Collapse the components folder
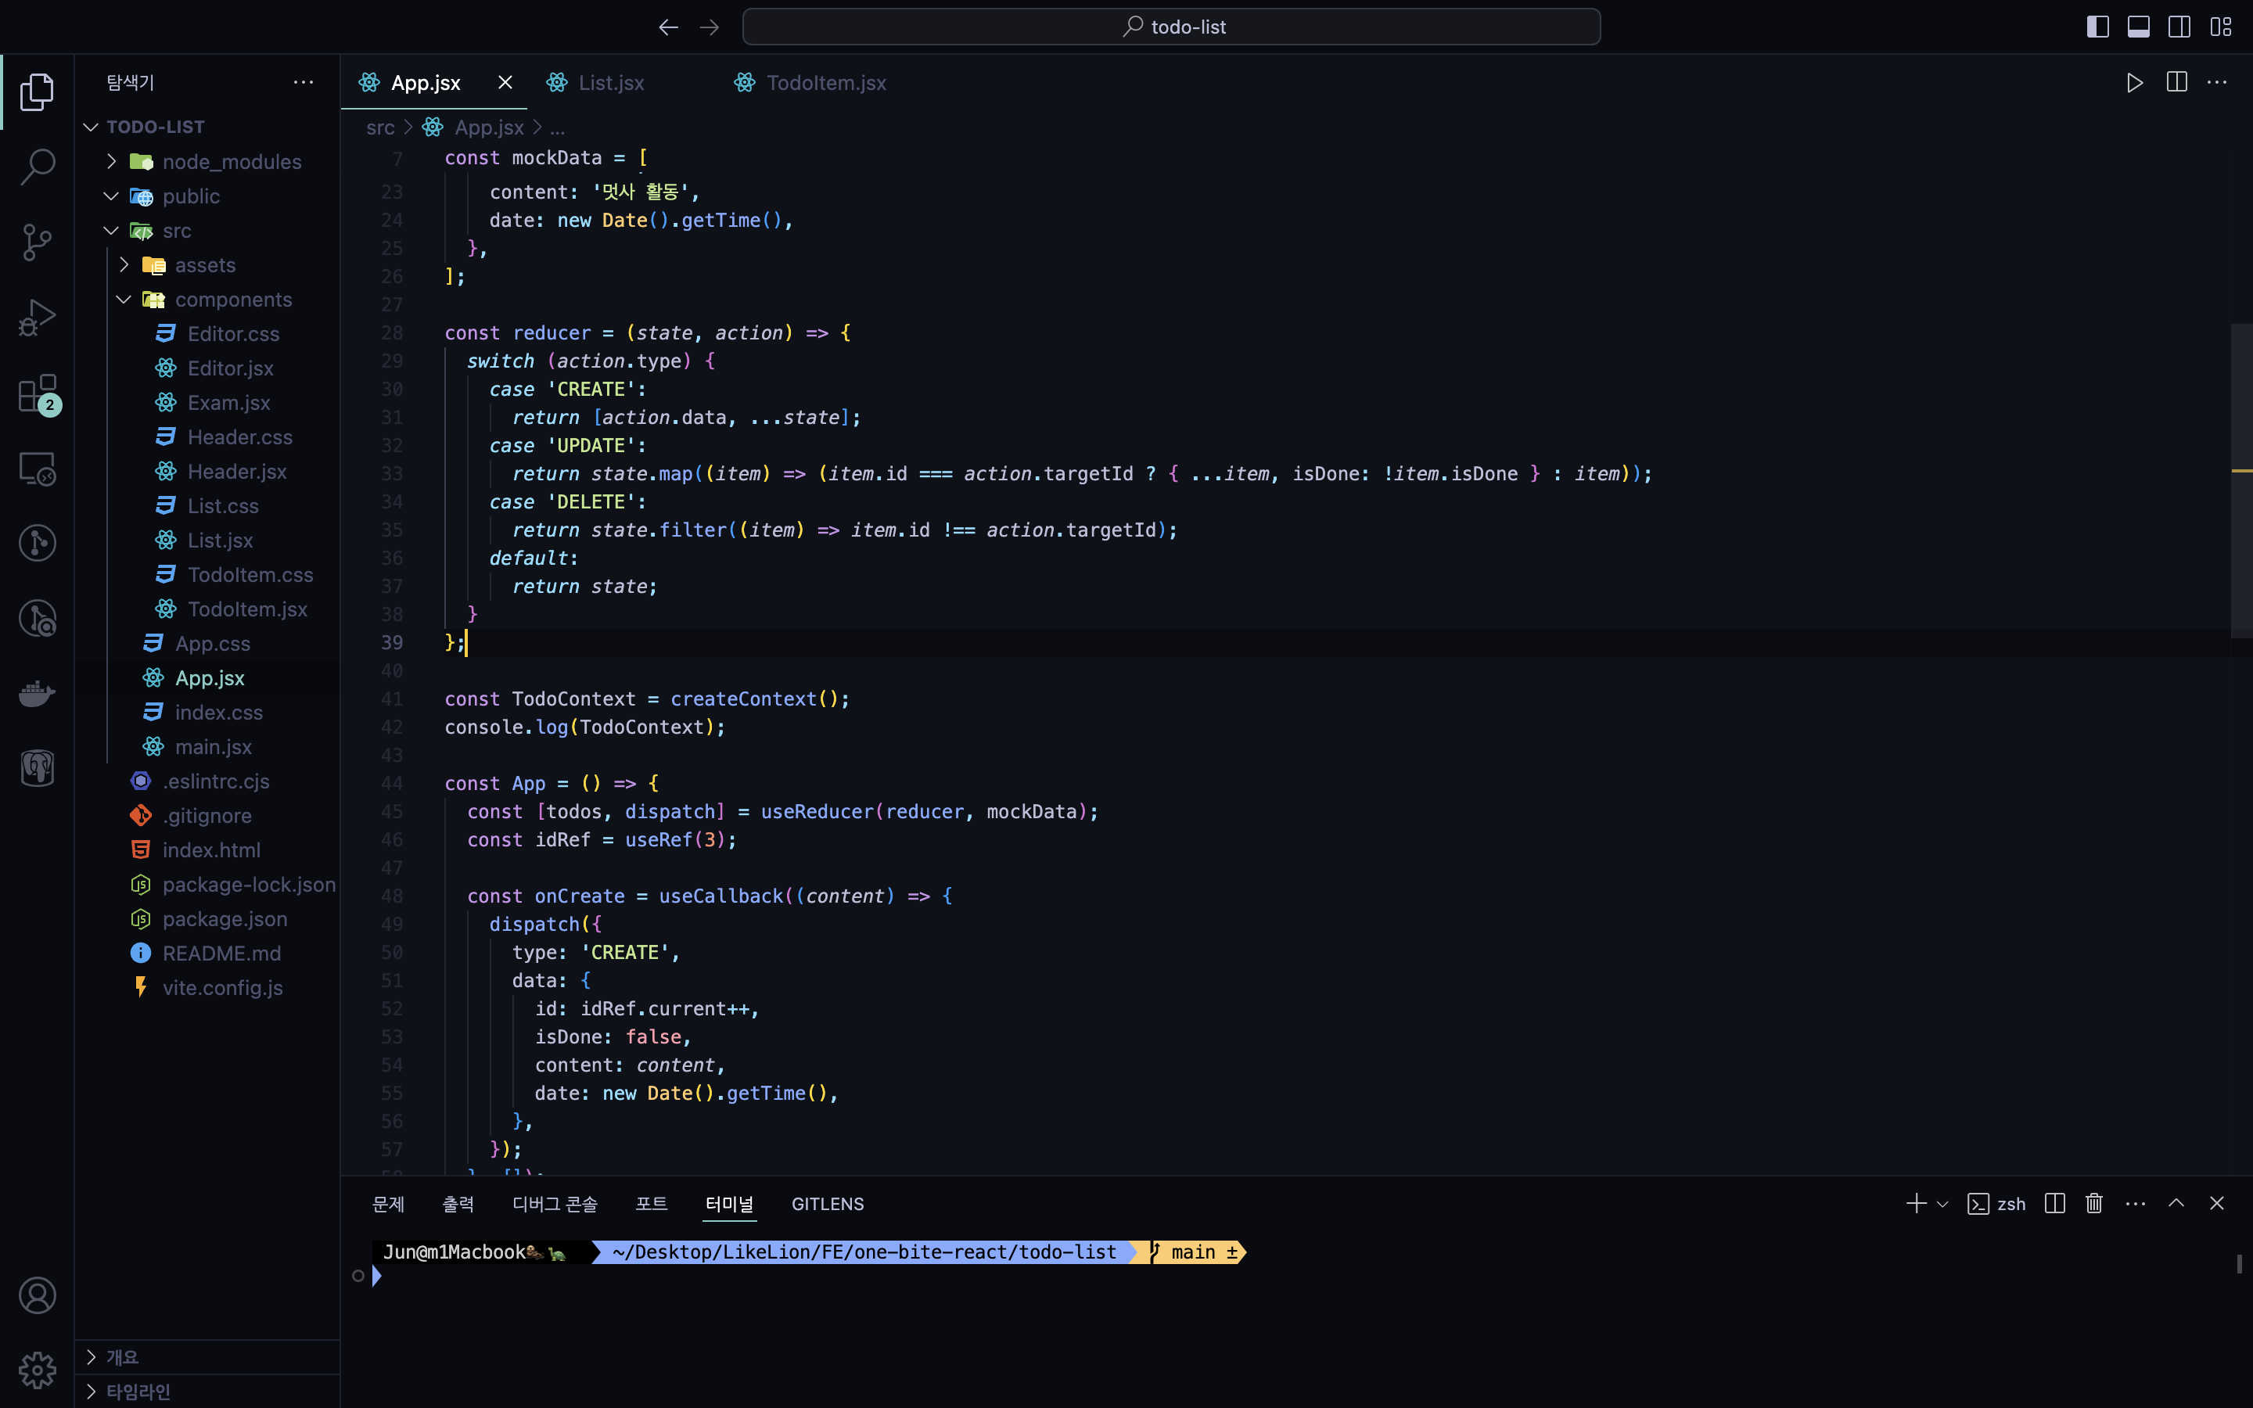Screen dimensions: 2253x1408 (233, 300)
